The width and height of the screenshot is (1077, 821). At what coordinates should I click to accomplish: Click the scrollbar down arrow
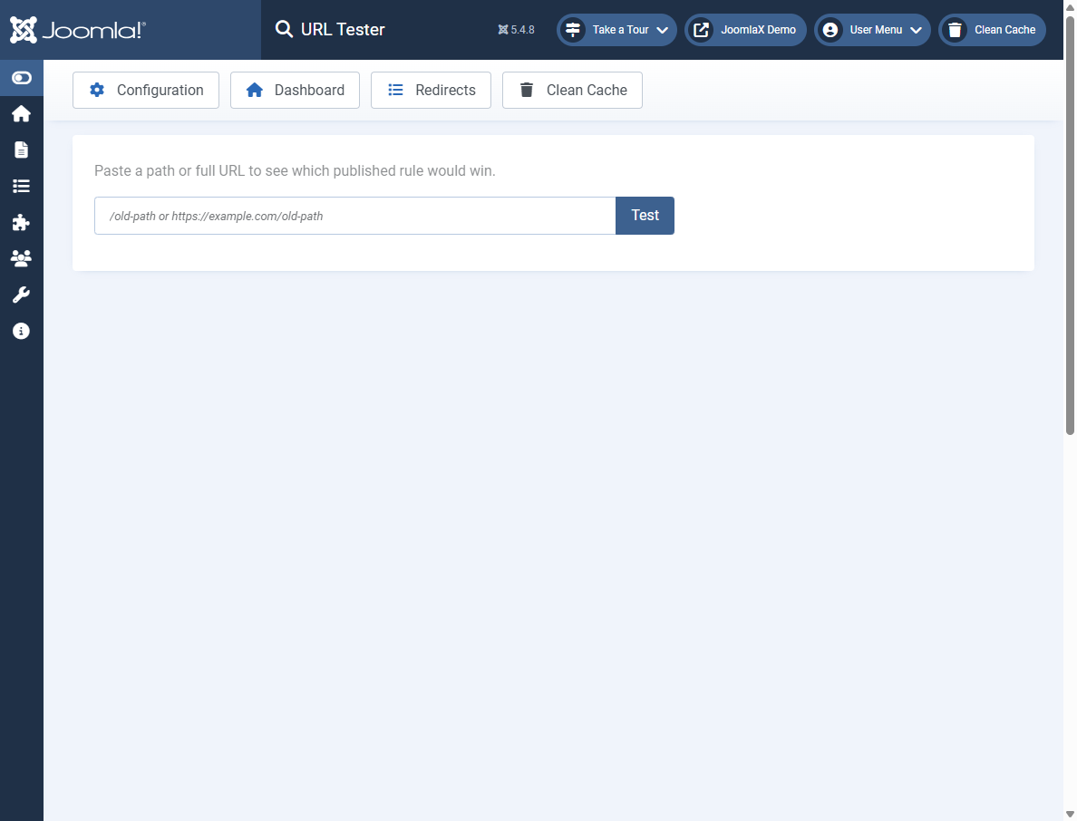pos(1070,814)
